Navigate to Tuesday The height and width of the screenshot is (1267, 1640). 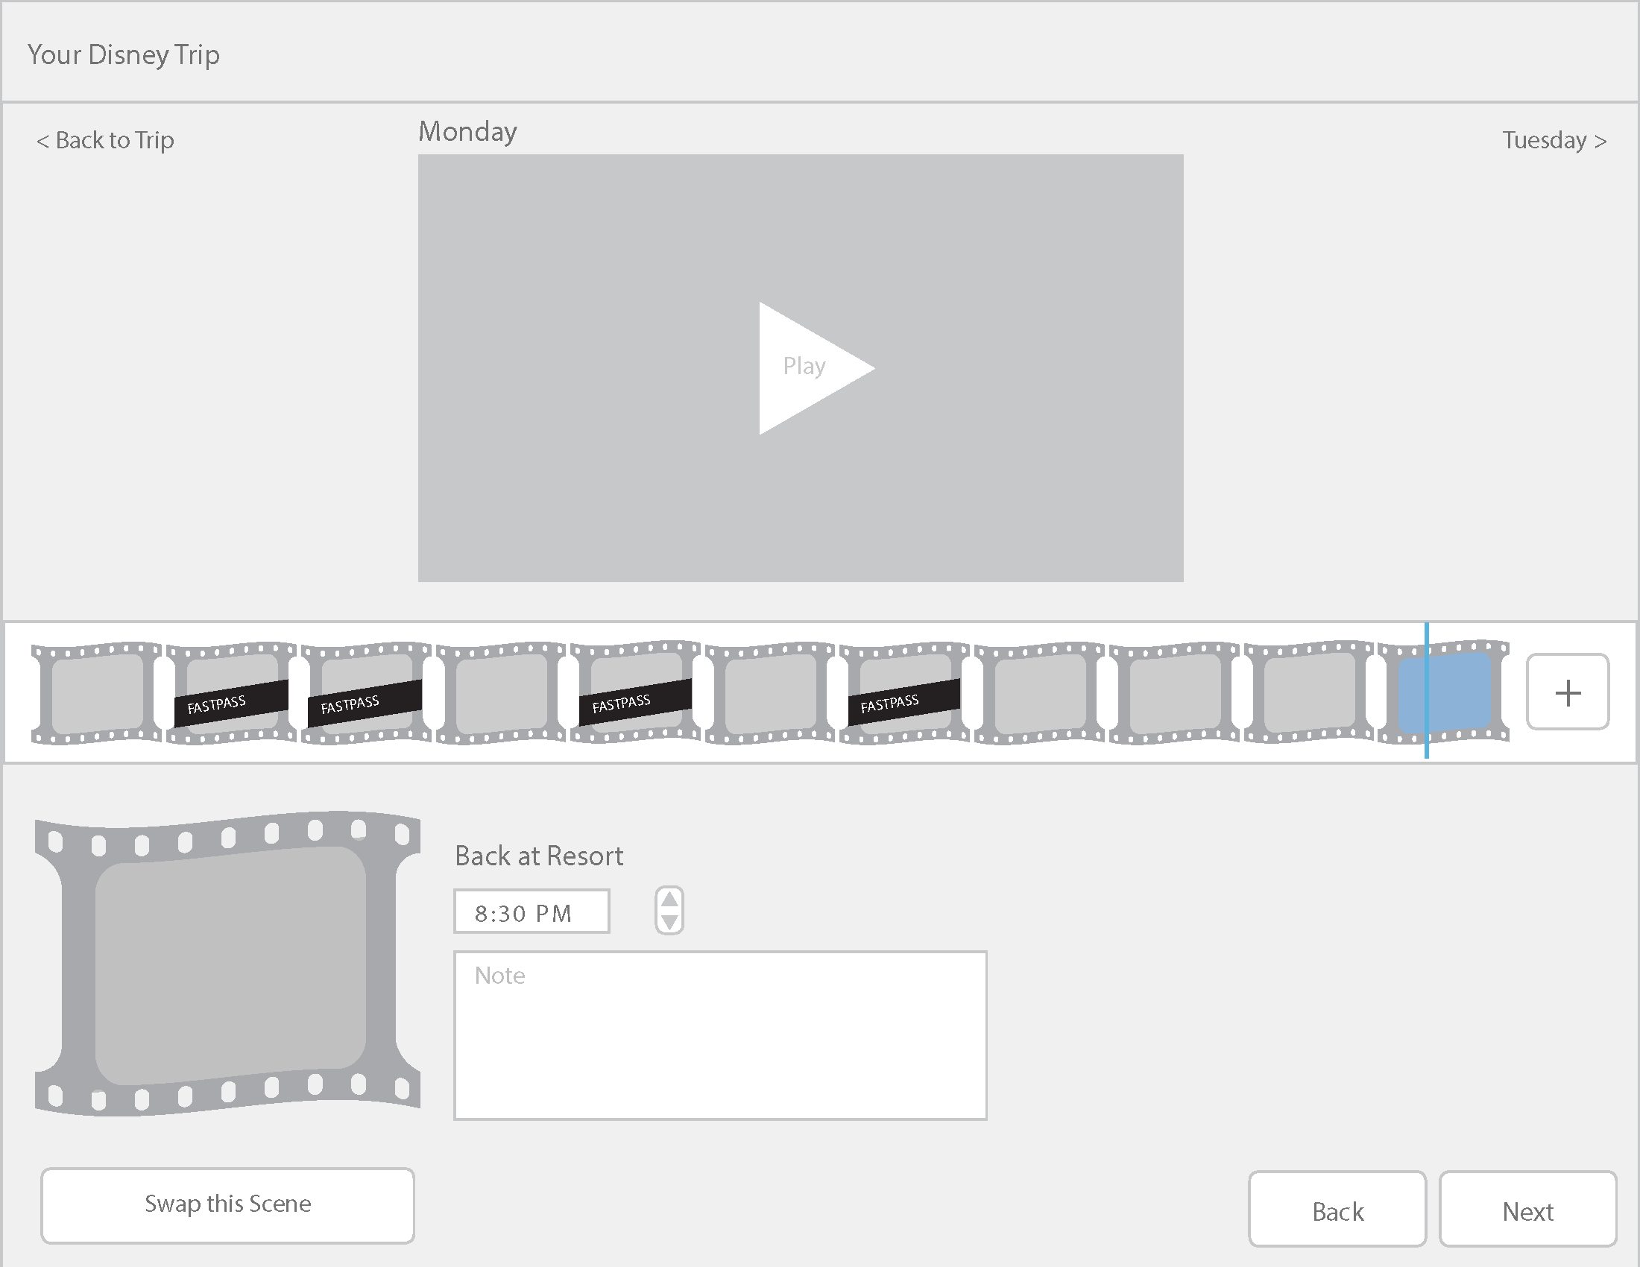tap(1553, 140)
